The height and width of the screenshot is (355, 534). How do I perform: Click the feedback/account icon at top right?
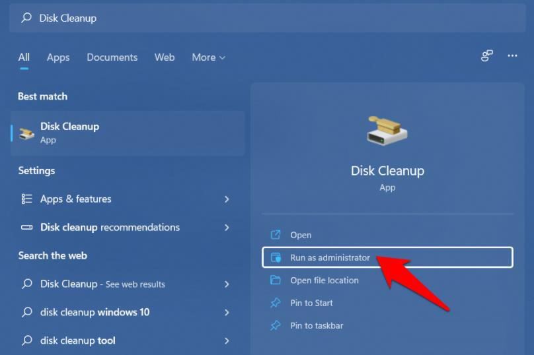coord(487,55)
